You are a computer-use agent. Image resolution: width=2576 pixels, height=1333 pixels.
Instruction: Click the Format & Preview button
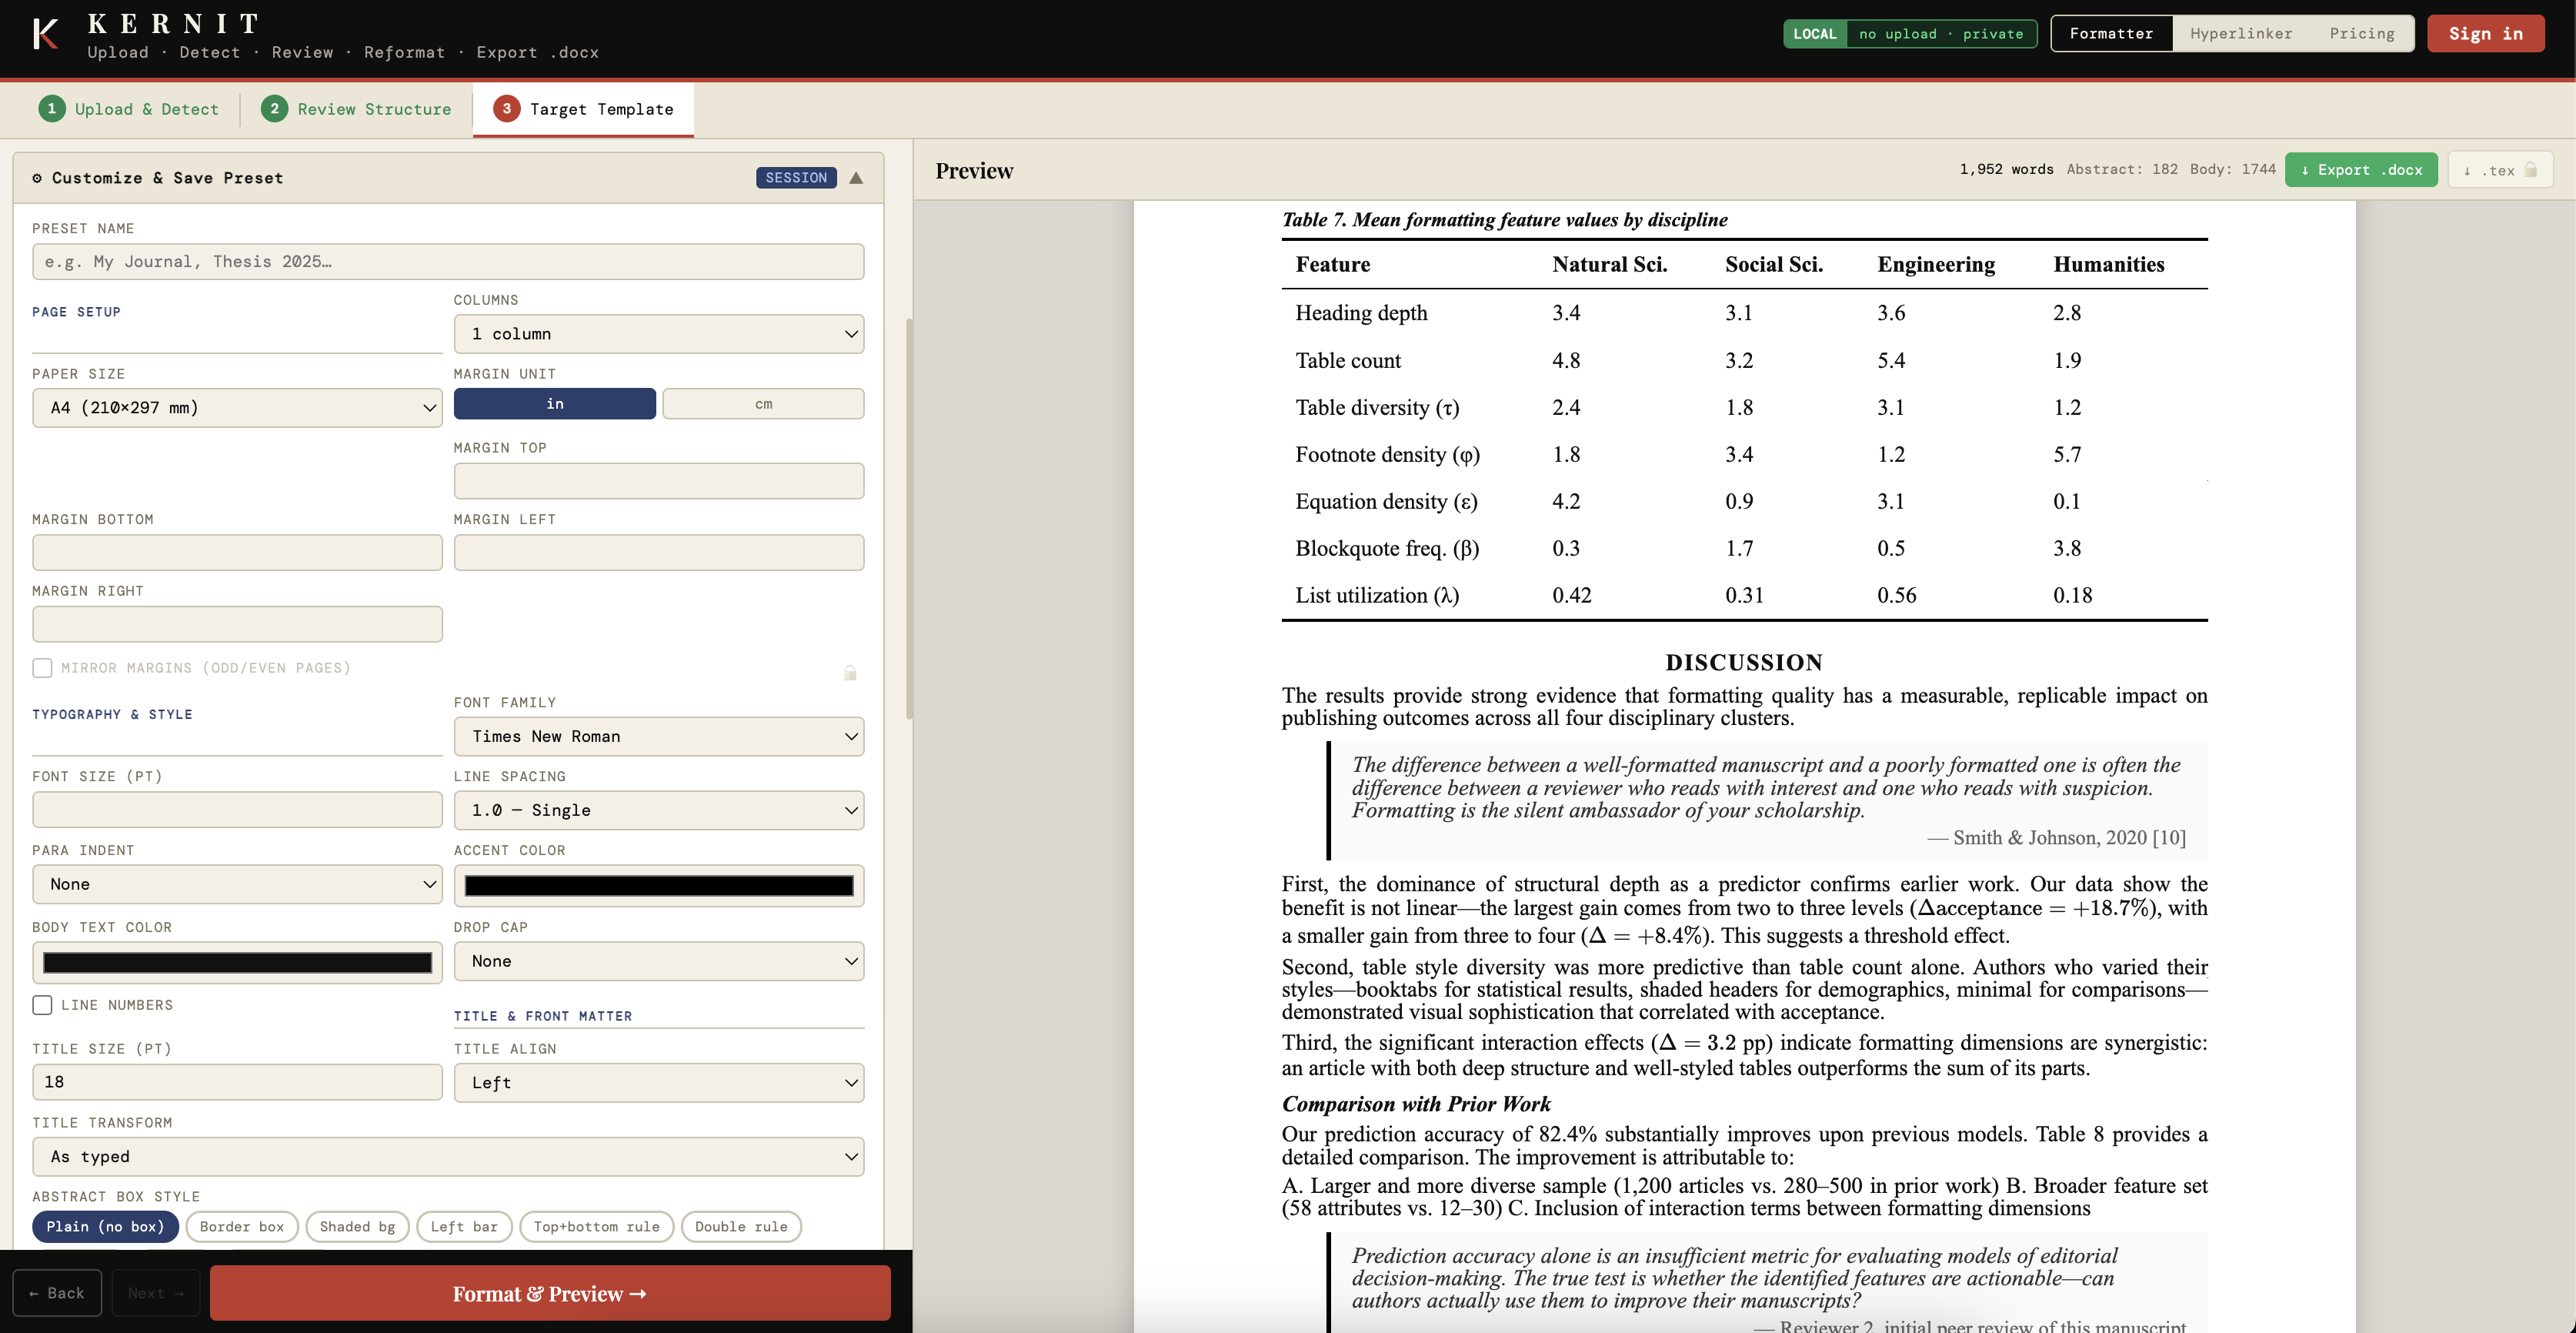point(550,1294)
